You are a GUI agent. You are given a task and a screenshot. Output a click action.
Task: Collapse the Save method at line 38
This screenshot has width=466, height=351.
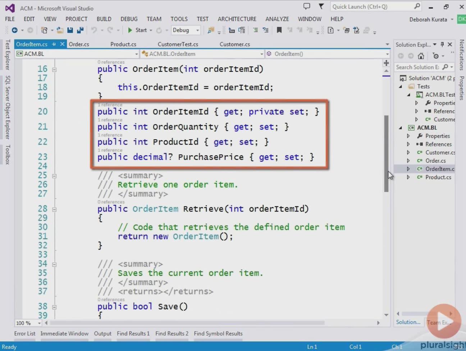[54, 307]
